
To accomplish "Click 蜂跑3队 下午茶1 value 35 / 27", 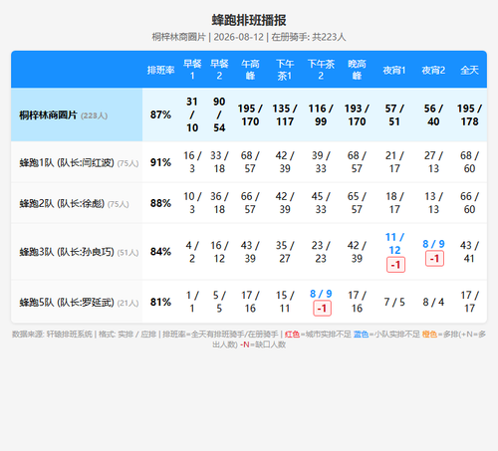I will (x=285, y=252).
